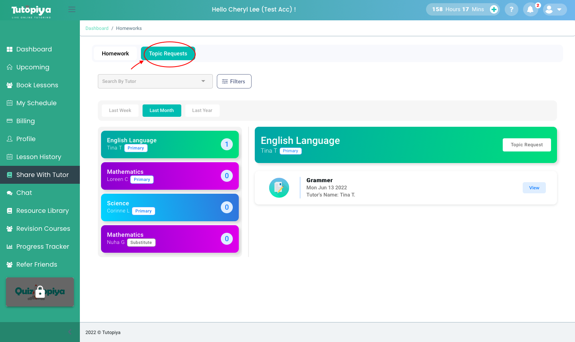The height and width of the screenshot is (342, 575).
Task: Select the Last Month time filter
Action: [x=162, y=110]
